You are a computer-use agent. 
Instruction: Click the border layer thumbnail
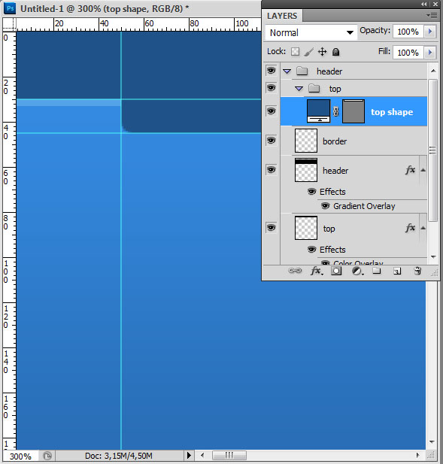point(306,141)
